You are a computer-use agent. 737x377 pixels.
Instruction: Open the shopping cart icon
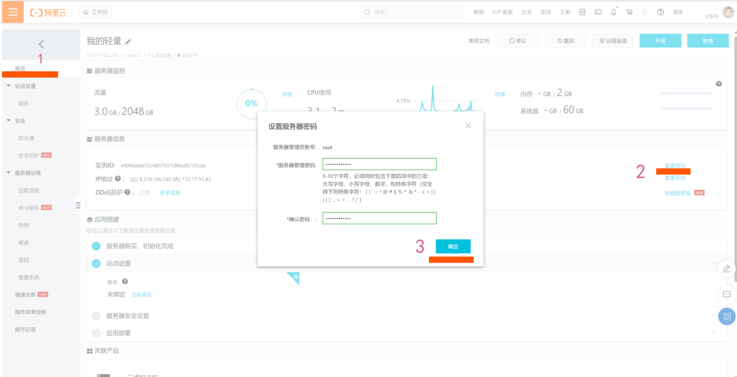click(629, 11)
